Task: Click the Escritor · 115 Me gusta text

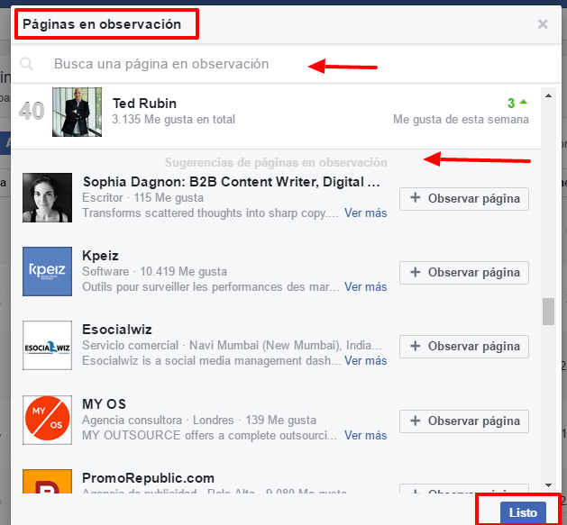Action: coord(142,197)
